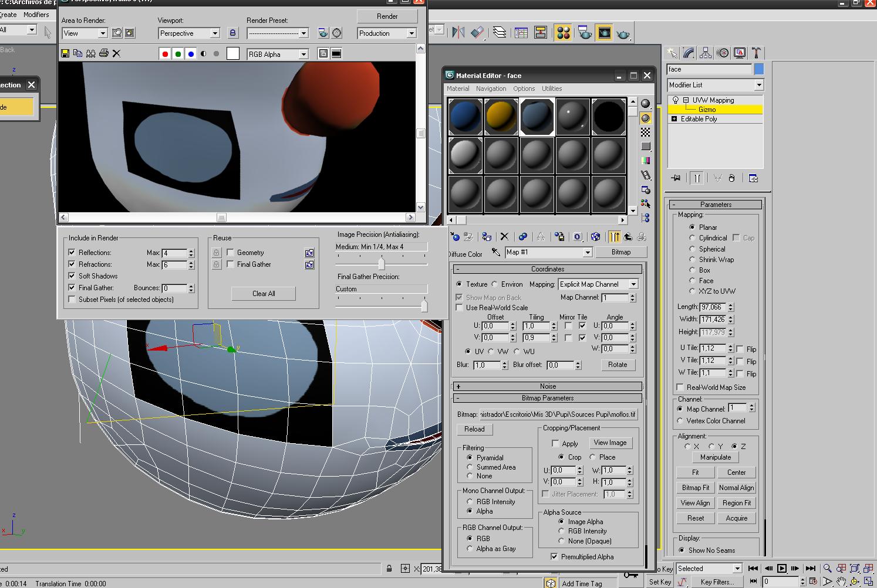Image resolution: width=877 pixels, height=588 pixels.
Task: Click the Quick Render teapot icon
Action: tap(623, 33)
